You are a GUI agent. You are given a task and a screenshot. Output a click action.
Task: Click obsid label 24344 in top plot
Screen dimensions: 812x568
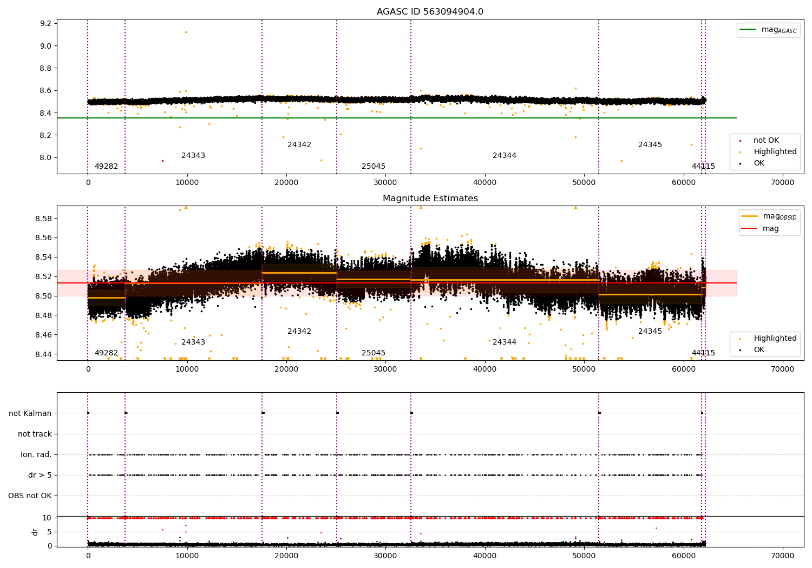[x=505, y=155]
